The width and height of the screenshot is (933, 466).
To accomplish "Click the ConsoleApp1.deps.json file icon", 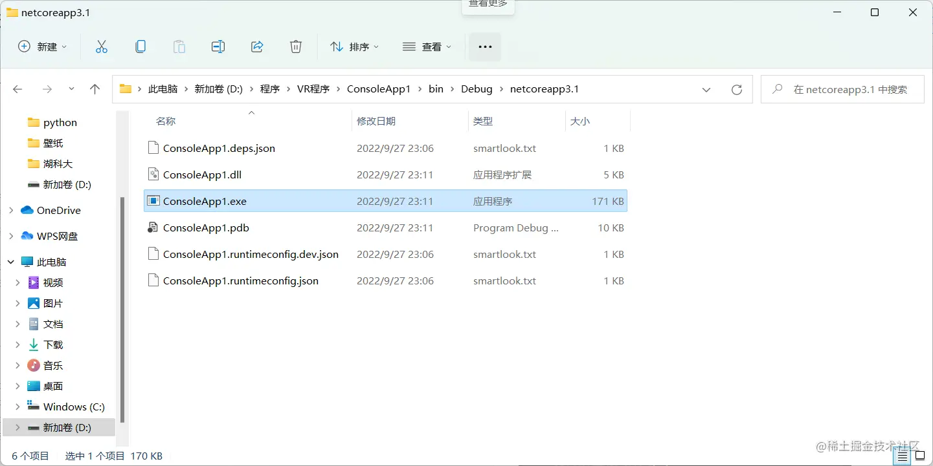I will [153, 148].
